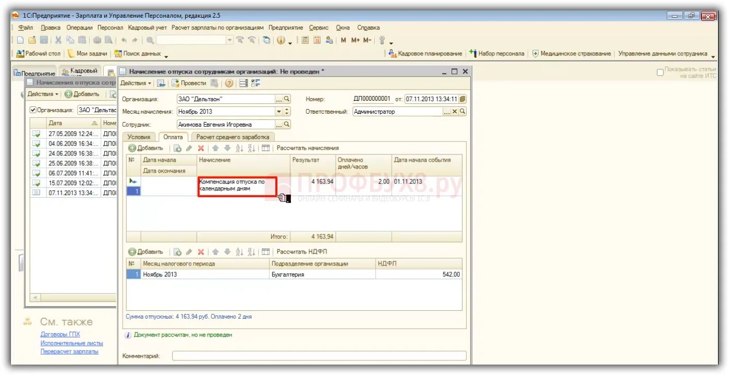
Task: Open Организация selection ellipsis button
Action: click(x=279, y=99)
